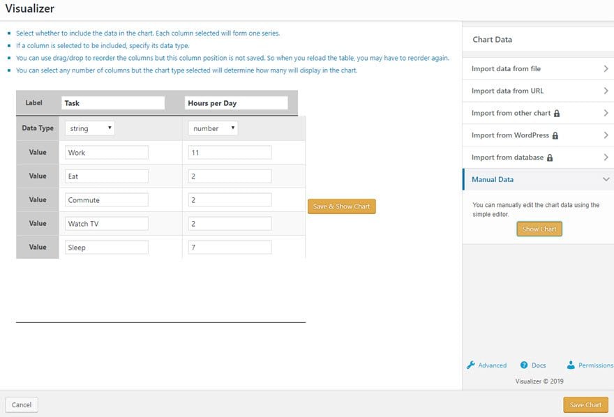
Task: Expand Import data from file section
Action: pos(537,69)
